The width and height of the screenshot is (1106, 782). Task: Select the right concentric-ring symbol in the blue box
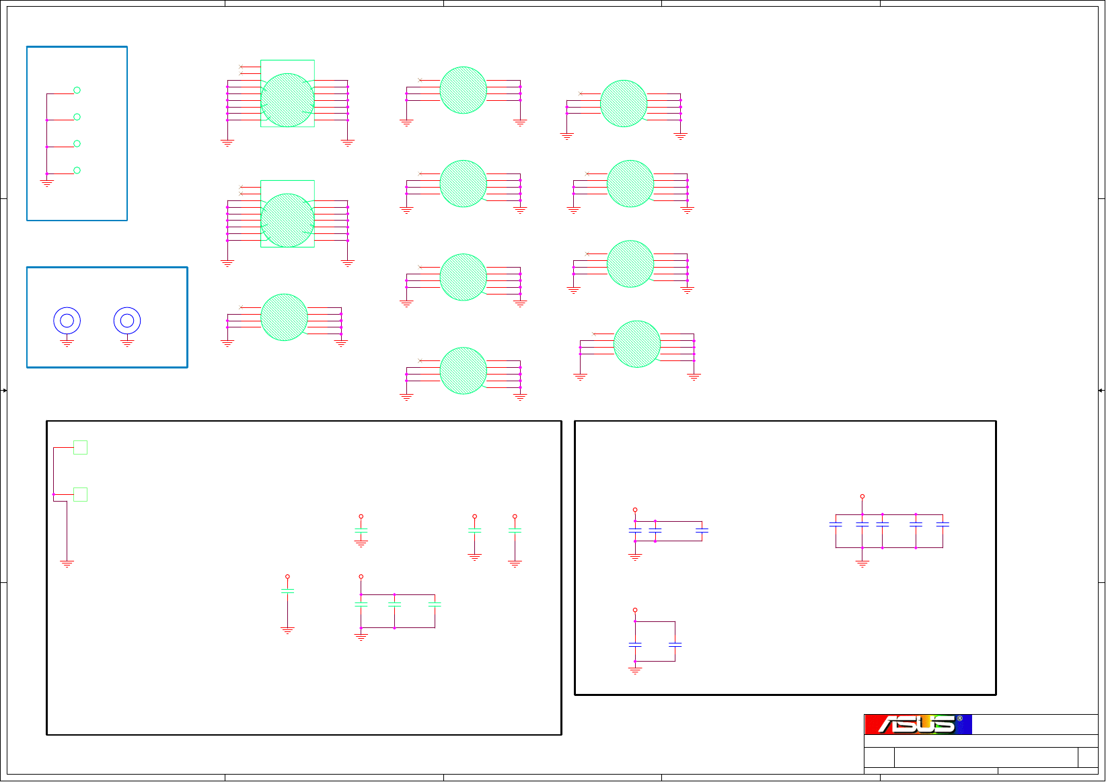[127, 321]
